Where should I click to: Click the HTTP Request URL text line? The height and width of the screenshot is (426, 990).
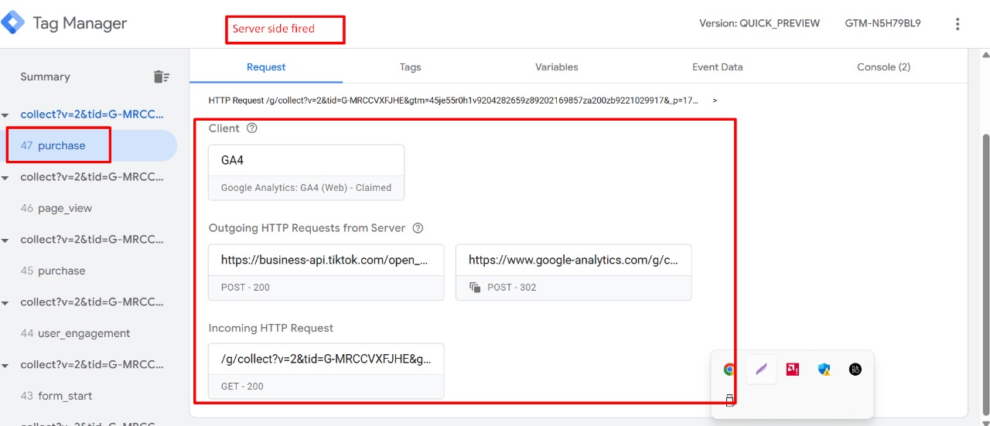tap(453, 101)
